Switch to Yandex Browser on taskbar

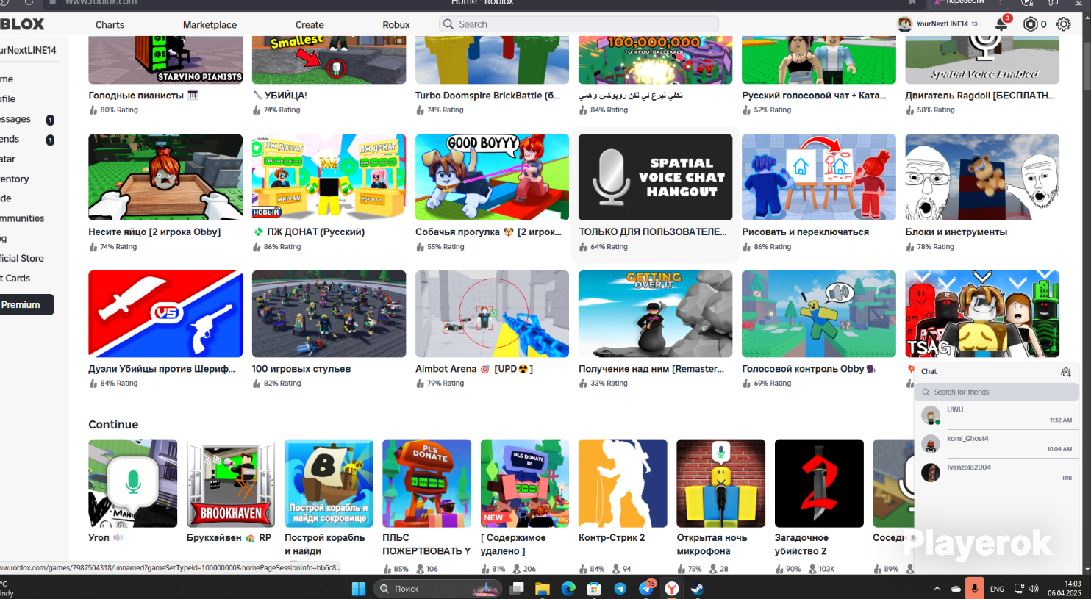click(672, 589)
